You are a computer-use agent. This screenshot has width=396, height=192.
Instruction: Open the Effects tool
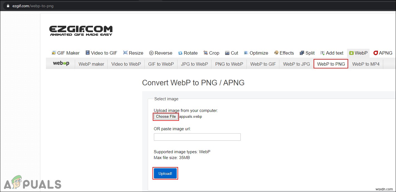tap(284, 53)
